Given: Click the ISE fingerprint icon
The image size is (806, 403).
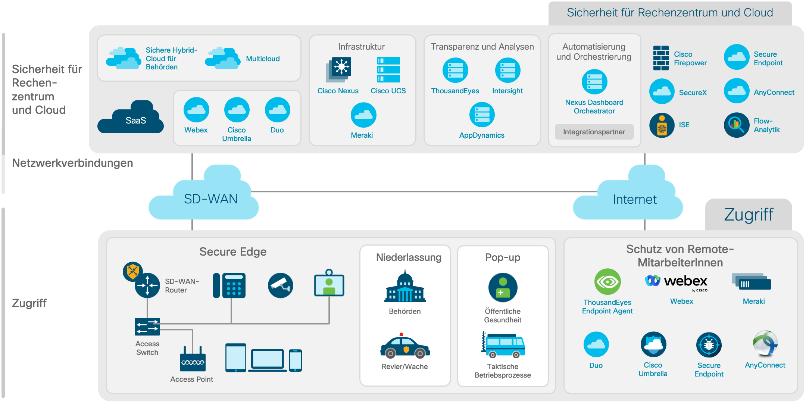Looking at the screenshot, I should (x=662, y=125).
